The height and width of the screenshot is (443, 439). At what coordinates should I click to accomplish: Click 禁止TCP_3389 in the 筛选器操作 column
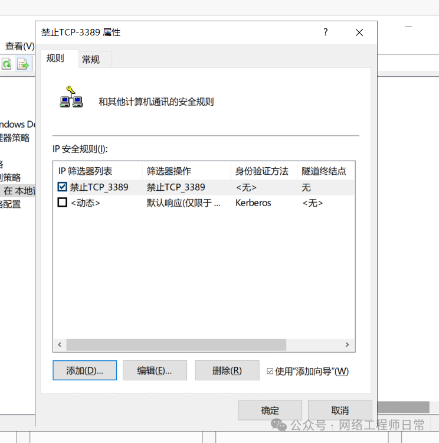click(x=176, y=187)
